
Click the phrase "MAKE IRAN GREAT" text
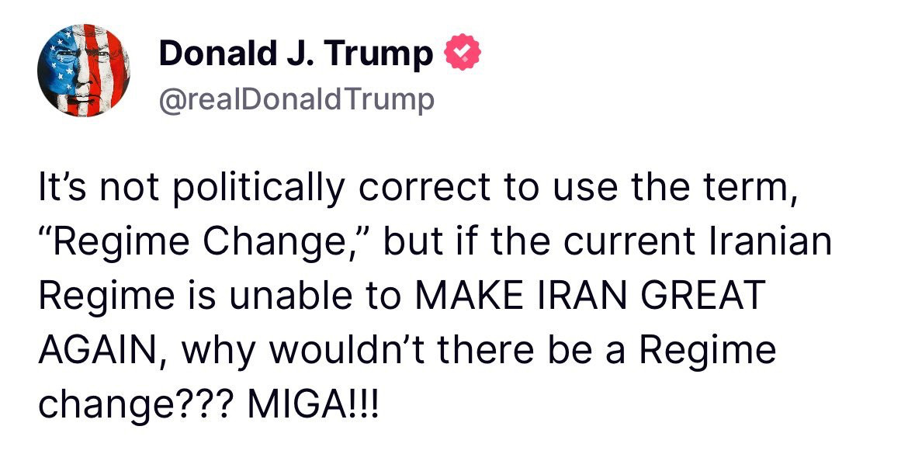[x=589, y=295]
